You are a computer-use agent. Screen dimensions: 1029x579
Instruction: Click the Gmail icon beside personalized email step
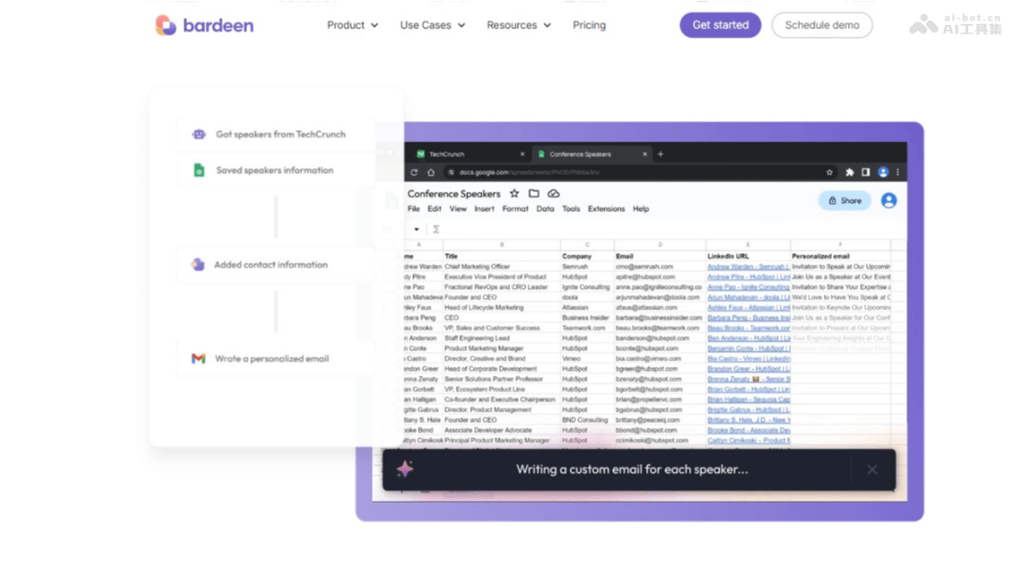point(198,359)
